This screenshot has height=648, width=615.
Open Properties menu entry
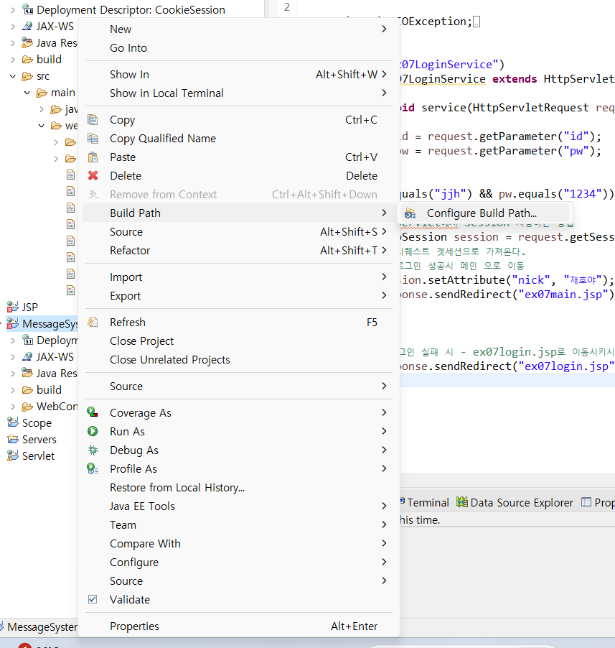pos(238,626)
